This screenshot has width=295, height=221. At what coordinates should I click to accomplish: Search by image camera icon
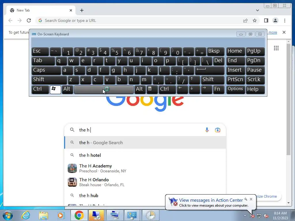[x=218, y=130]
